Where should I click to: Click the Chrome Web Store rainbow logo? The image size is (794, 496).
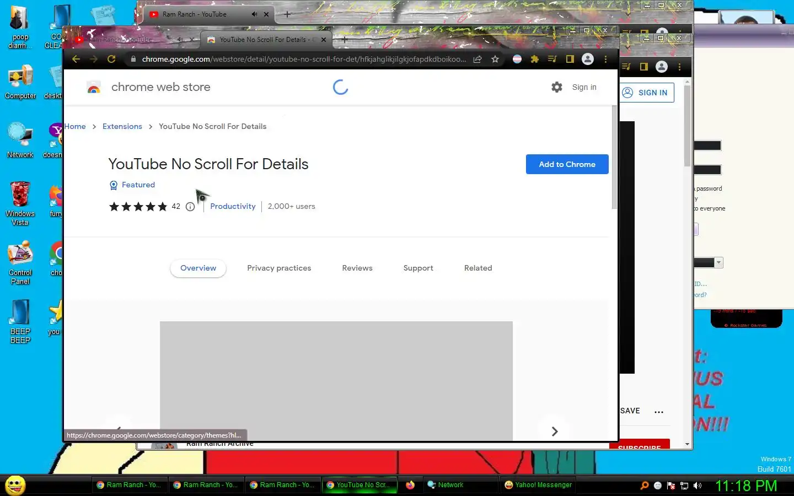(x=94, y=87)
